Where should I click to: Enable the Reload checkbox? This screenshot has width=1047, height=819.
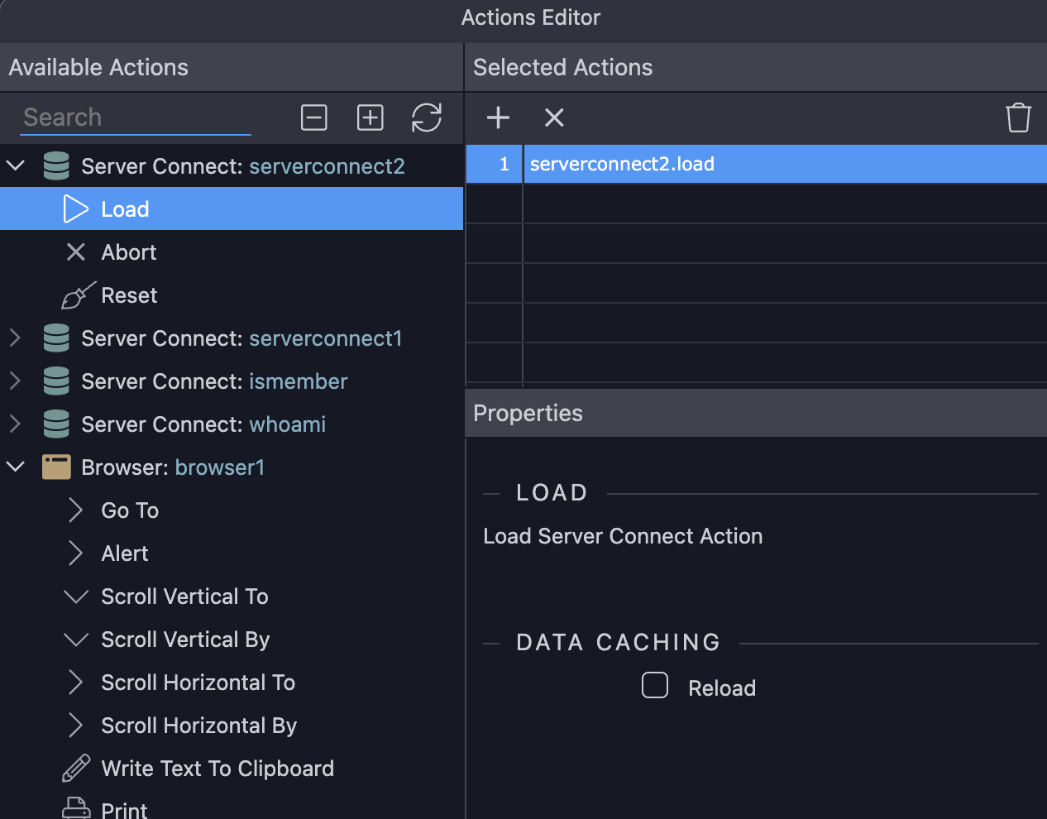(x=655, y=685)
